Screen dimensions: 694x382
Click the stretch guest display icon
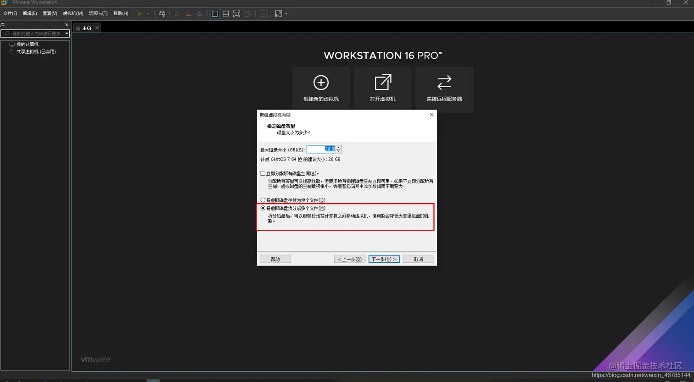pos(279,14)
